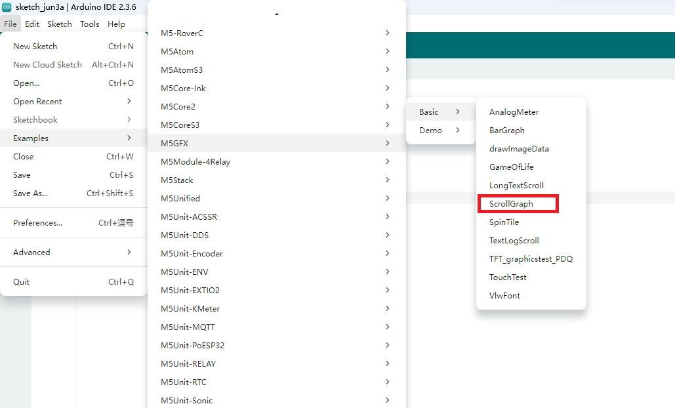Image resolution: width=675 pixels, height=408 pixels.
Task: Expand the Advanced submenu
Action: [x=73, y=252]
